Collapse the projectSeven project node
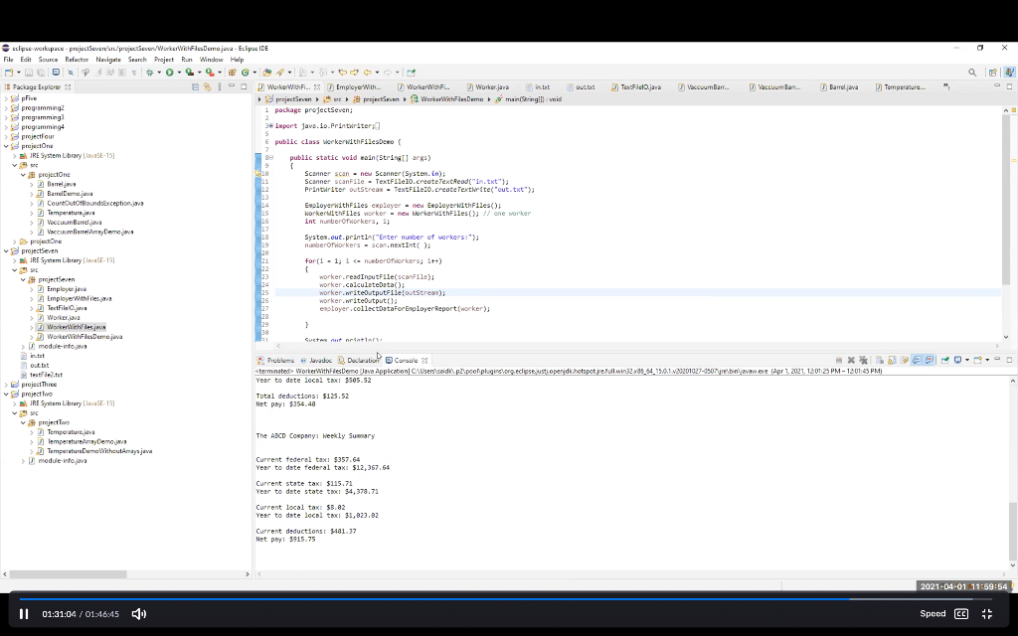This screenshot has width=1018, height=636. [7, 250]
